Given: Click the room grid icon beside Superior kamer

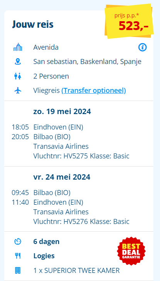Looking at the screenshot, I should click(x=18, y=270).
